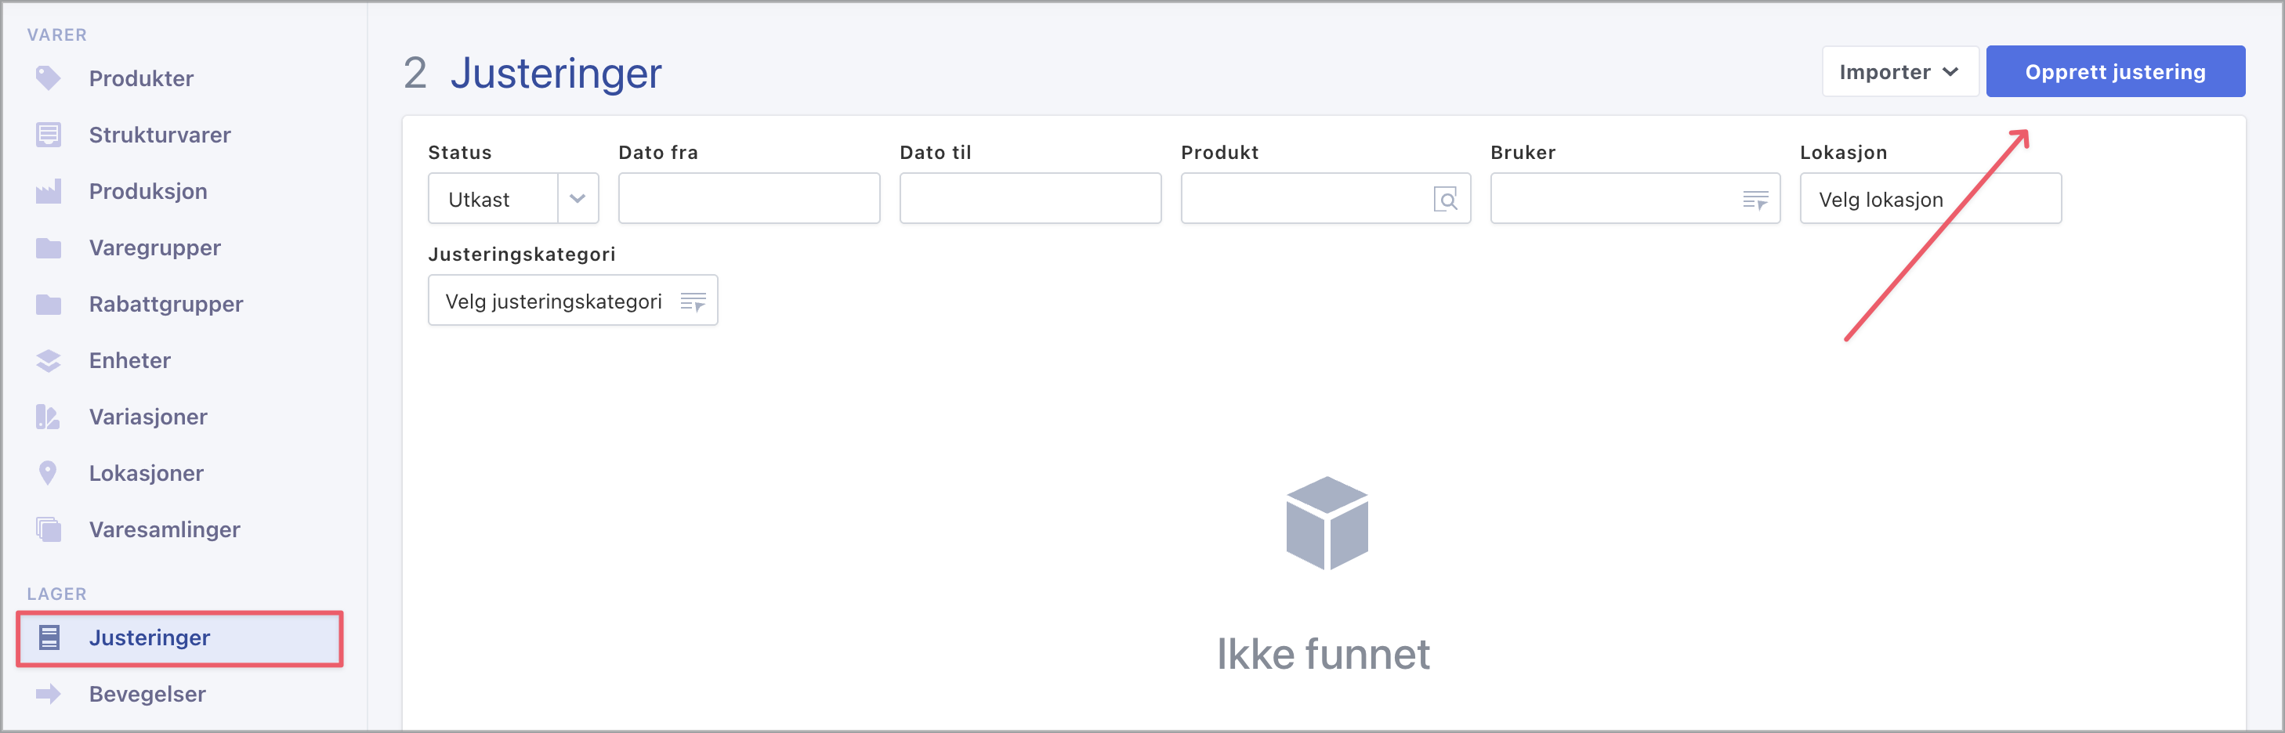Click the Lokasjoner map pin icon
Image resolution: width=2285 pixels, height=733 pixels.
(x=48, y=473)
